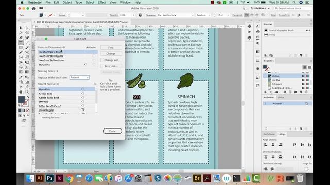This screenshot has height=185, width=330.
Task: Toggle Activate checkbox for NeoSansStd Medium
Action: [x=94, y=60]
